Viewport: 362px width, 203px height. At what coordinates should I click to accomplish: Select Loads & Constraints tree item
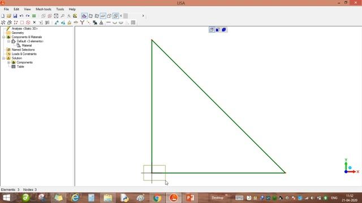pyautogui.click(x=24, y=54)
